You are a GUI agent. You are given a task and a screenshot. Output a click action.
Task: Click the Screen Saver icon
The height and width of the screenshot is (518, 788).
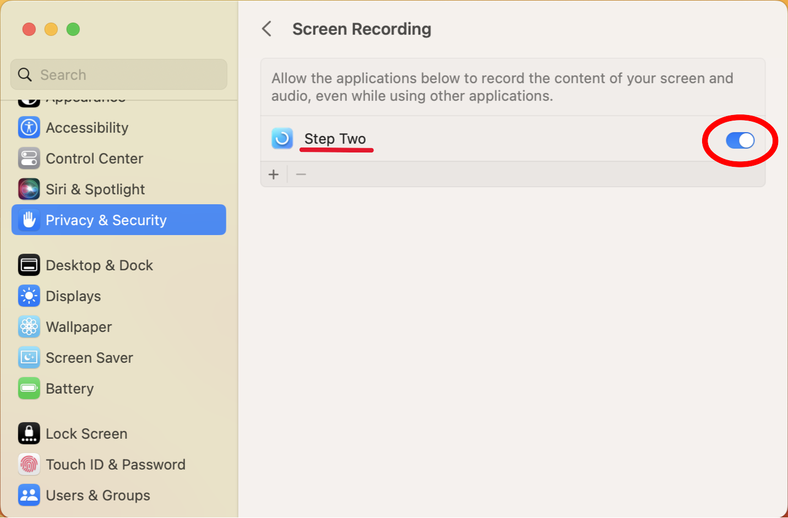pos(29,358)
